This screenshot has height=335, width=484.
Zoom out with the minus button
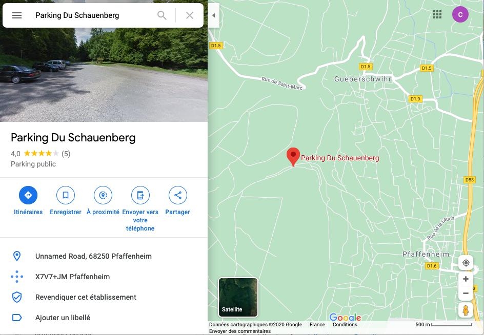coord(466,293)
